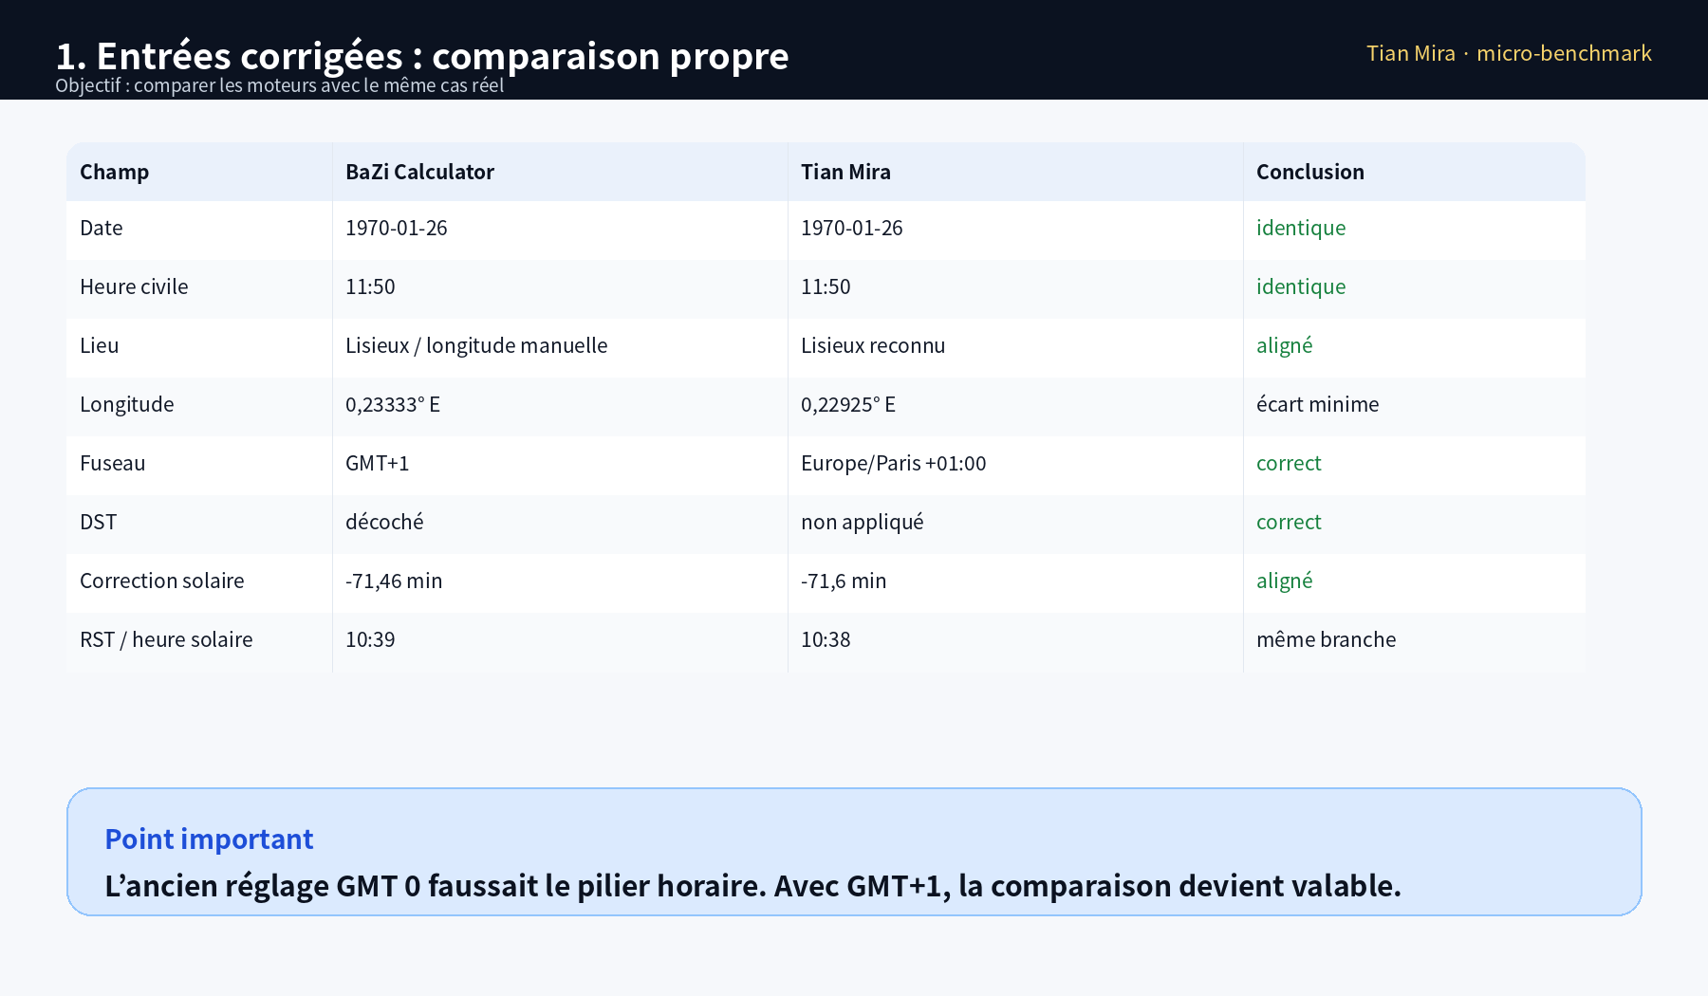Click the Tian Mira date '1970-01-26'
The width and height of the screenshot is (1708, 996).
pyautogui.click(x=852, y=228)
